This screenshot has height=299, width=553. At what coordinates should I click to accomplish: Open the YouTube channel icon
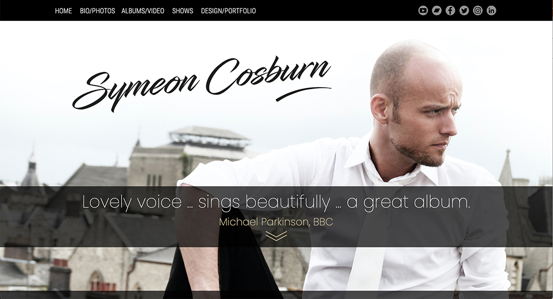click(x=423, y=10)
